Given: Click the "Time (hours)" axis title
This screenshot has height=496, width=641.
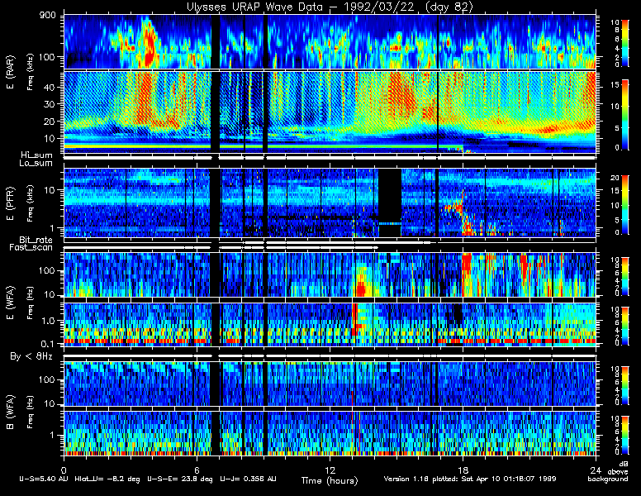Looking at the screenshot, I should (x=330, y=481).
